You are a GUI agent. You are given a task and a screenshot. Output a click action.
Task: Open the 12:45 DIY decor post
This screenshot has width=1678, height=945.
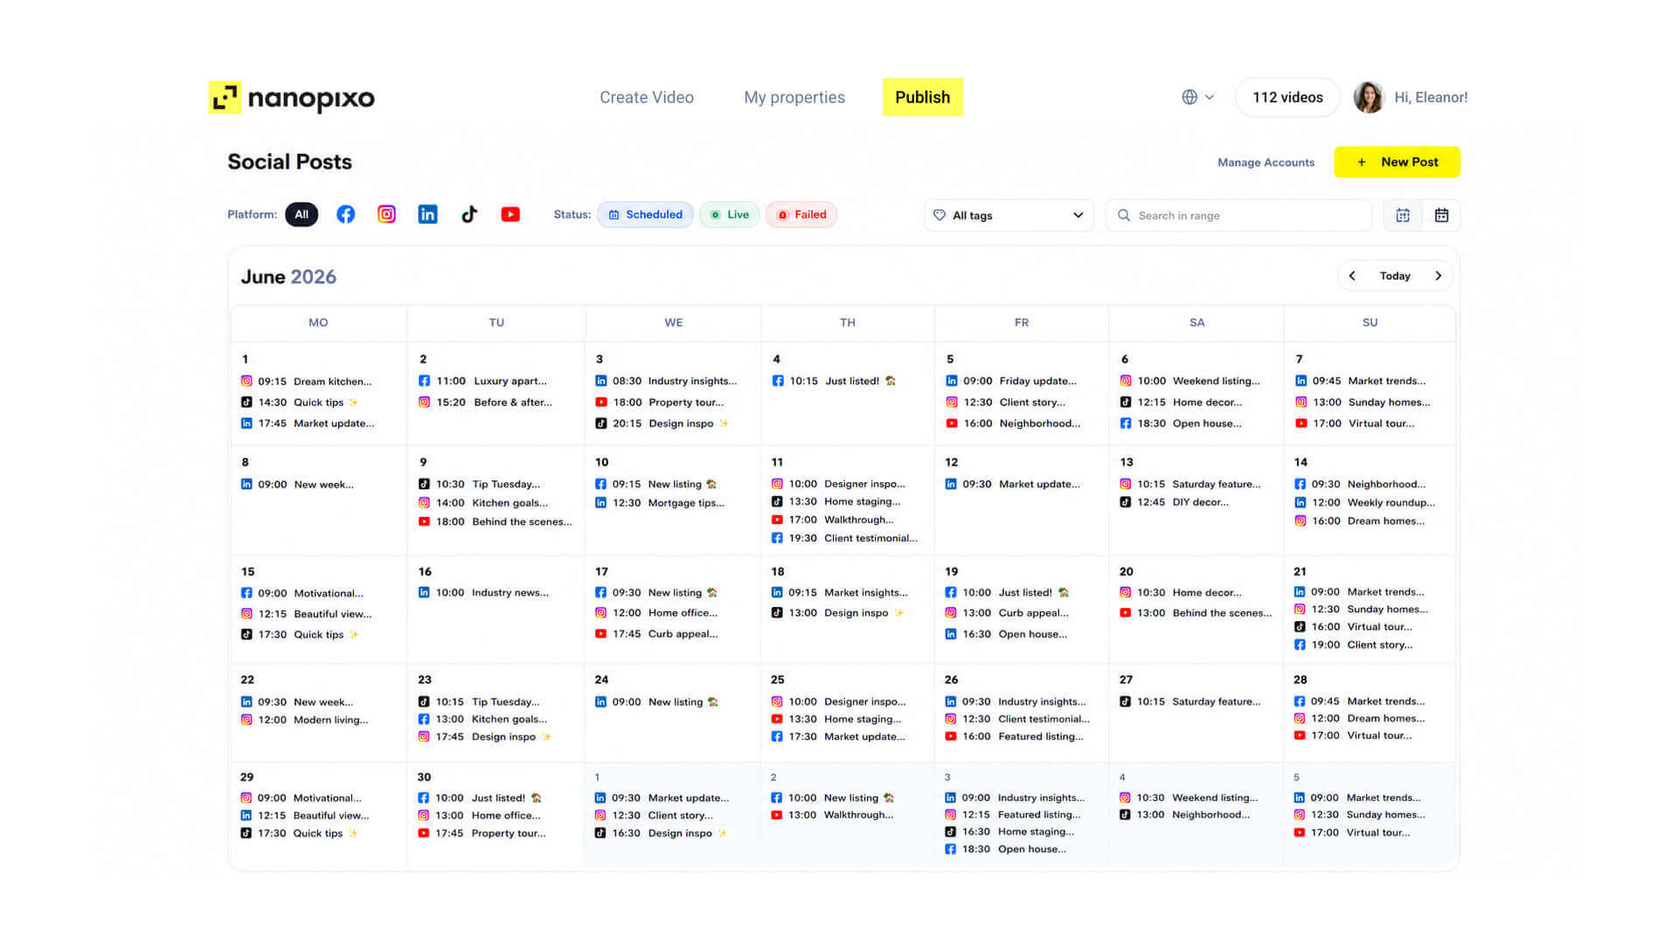click(1175, 502)
